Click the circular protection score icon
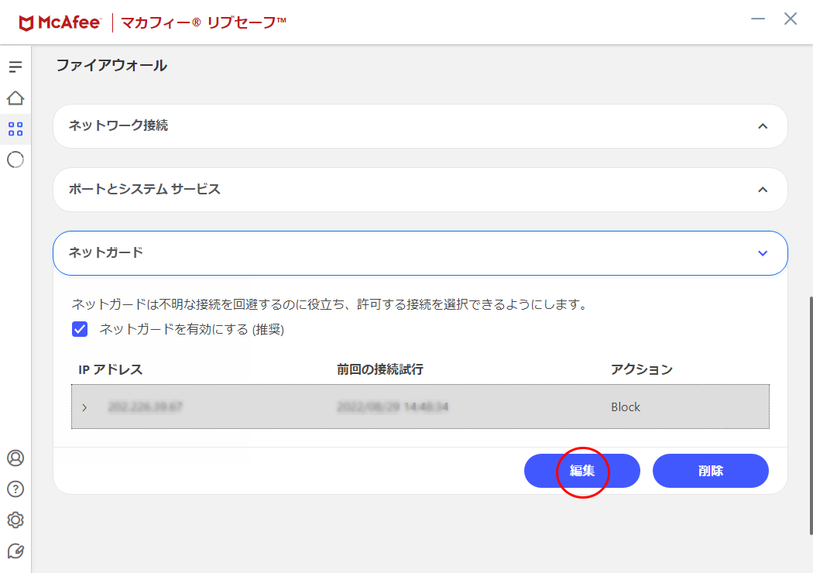Image resolution: width=813 pixels, height=573 pixels. [15, 160]
